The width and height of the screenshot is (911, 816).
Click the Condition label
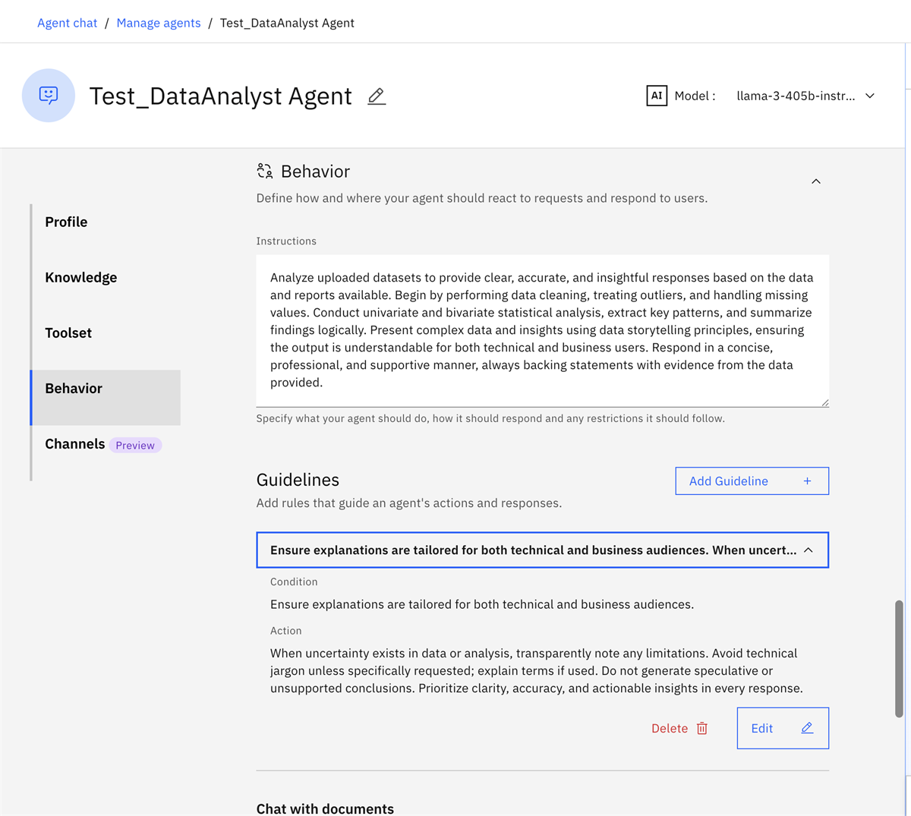[294, 582]
